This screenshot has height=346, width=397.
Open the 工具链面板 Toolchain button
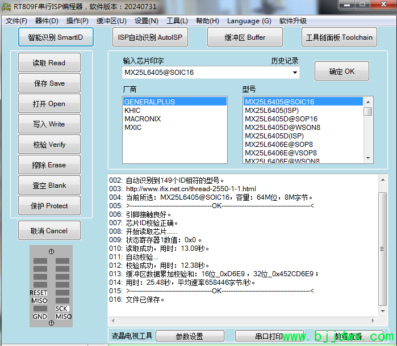click(339, 38)
